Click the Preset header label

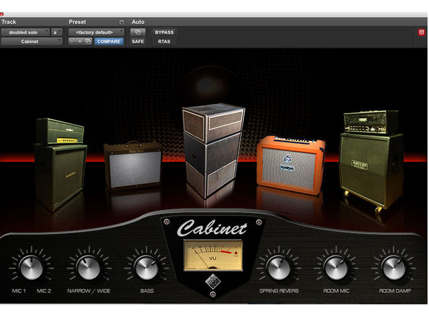pos(77,22)
